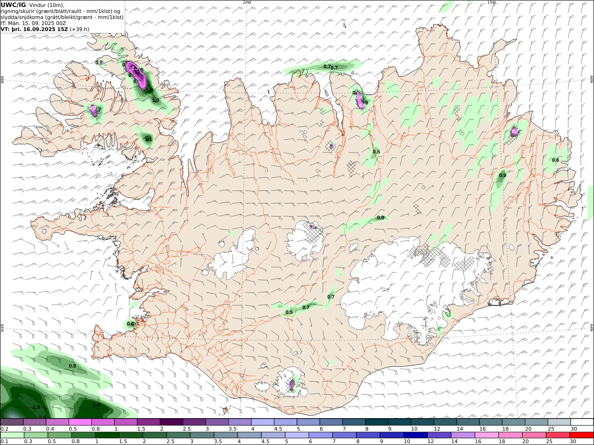This screenshot has height=445, width=594.
Task: Click the 1.1 precipitation value in the Westfjords
Action: pyautogui.click(x=148, y=139)
